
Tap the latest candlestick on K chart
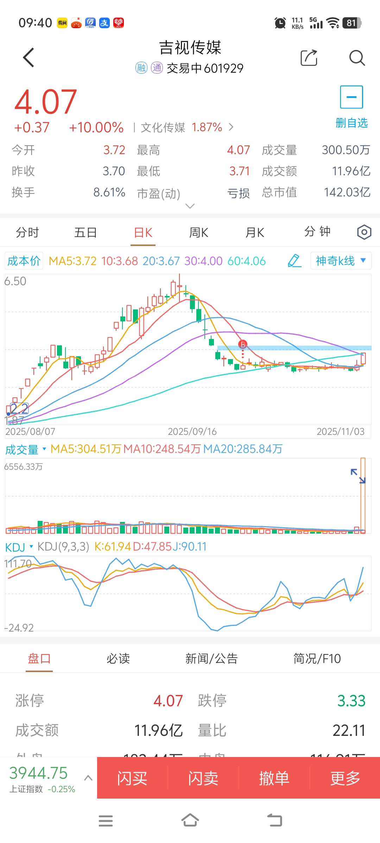(x=363, y=358)
